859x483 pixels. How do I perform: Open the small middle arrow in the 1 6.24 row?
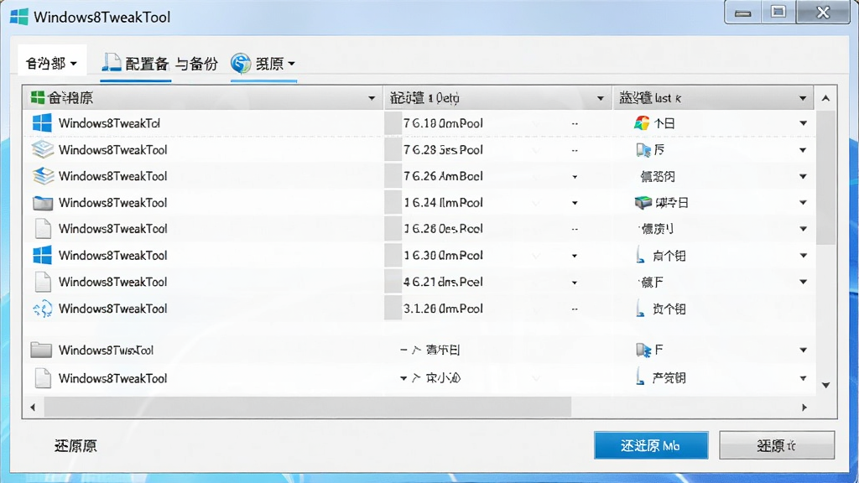575,203
